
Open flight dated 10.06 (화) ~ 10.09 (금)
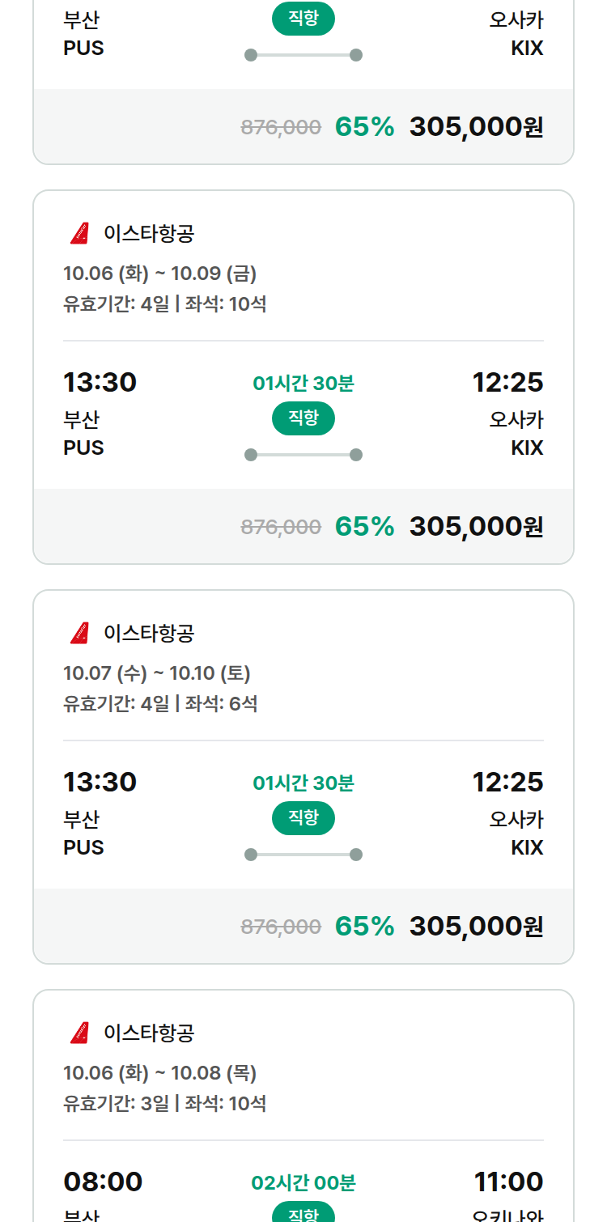click(303, 377)
